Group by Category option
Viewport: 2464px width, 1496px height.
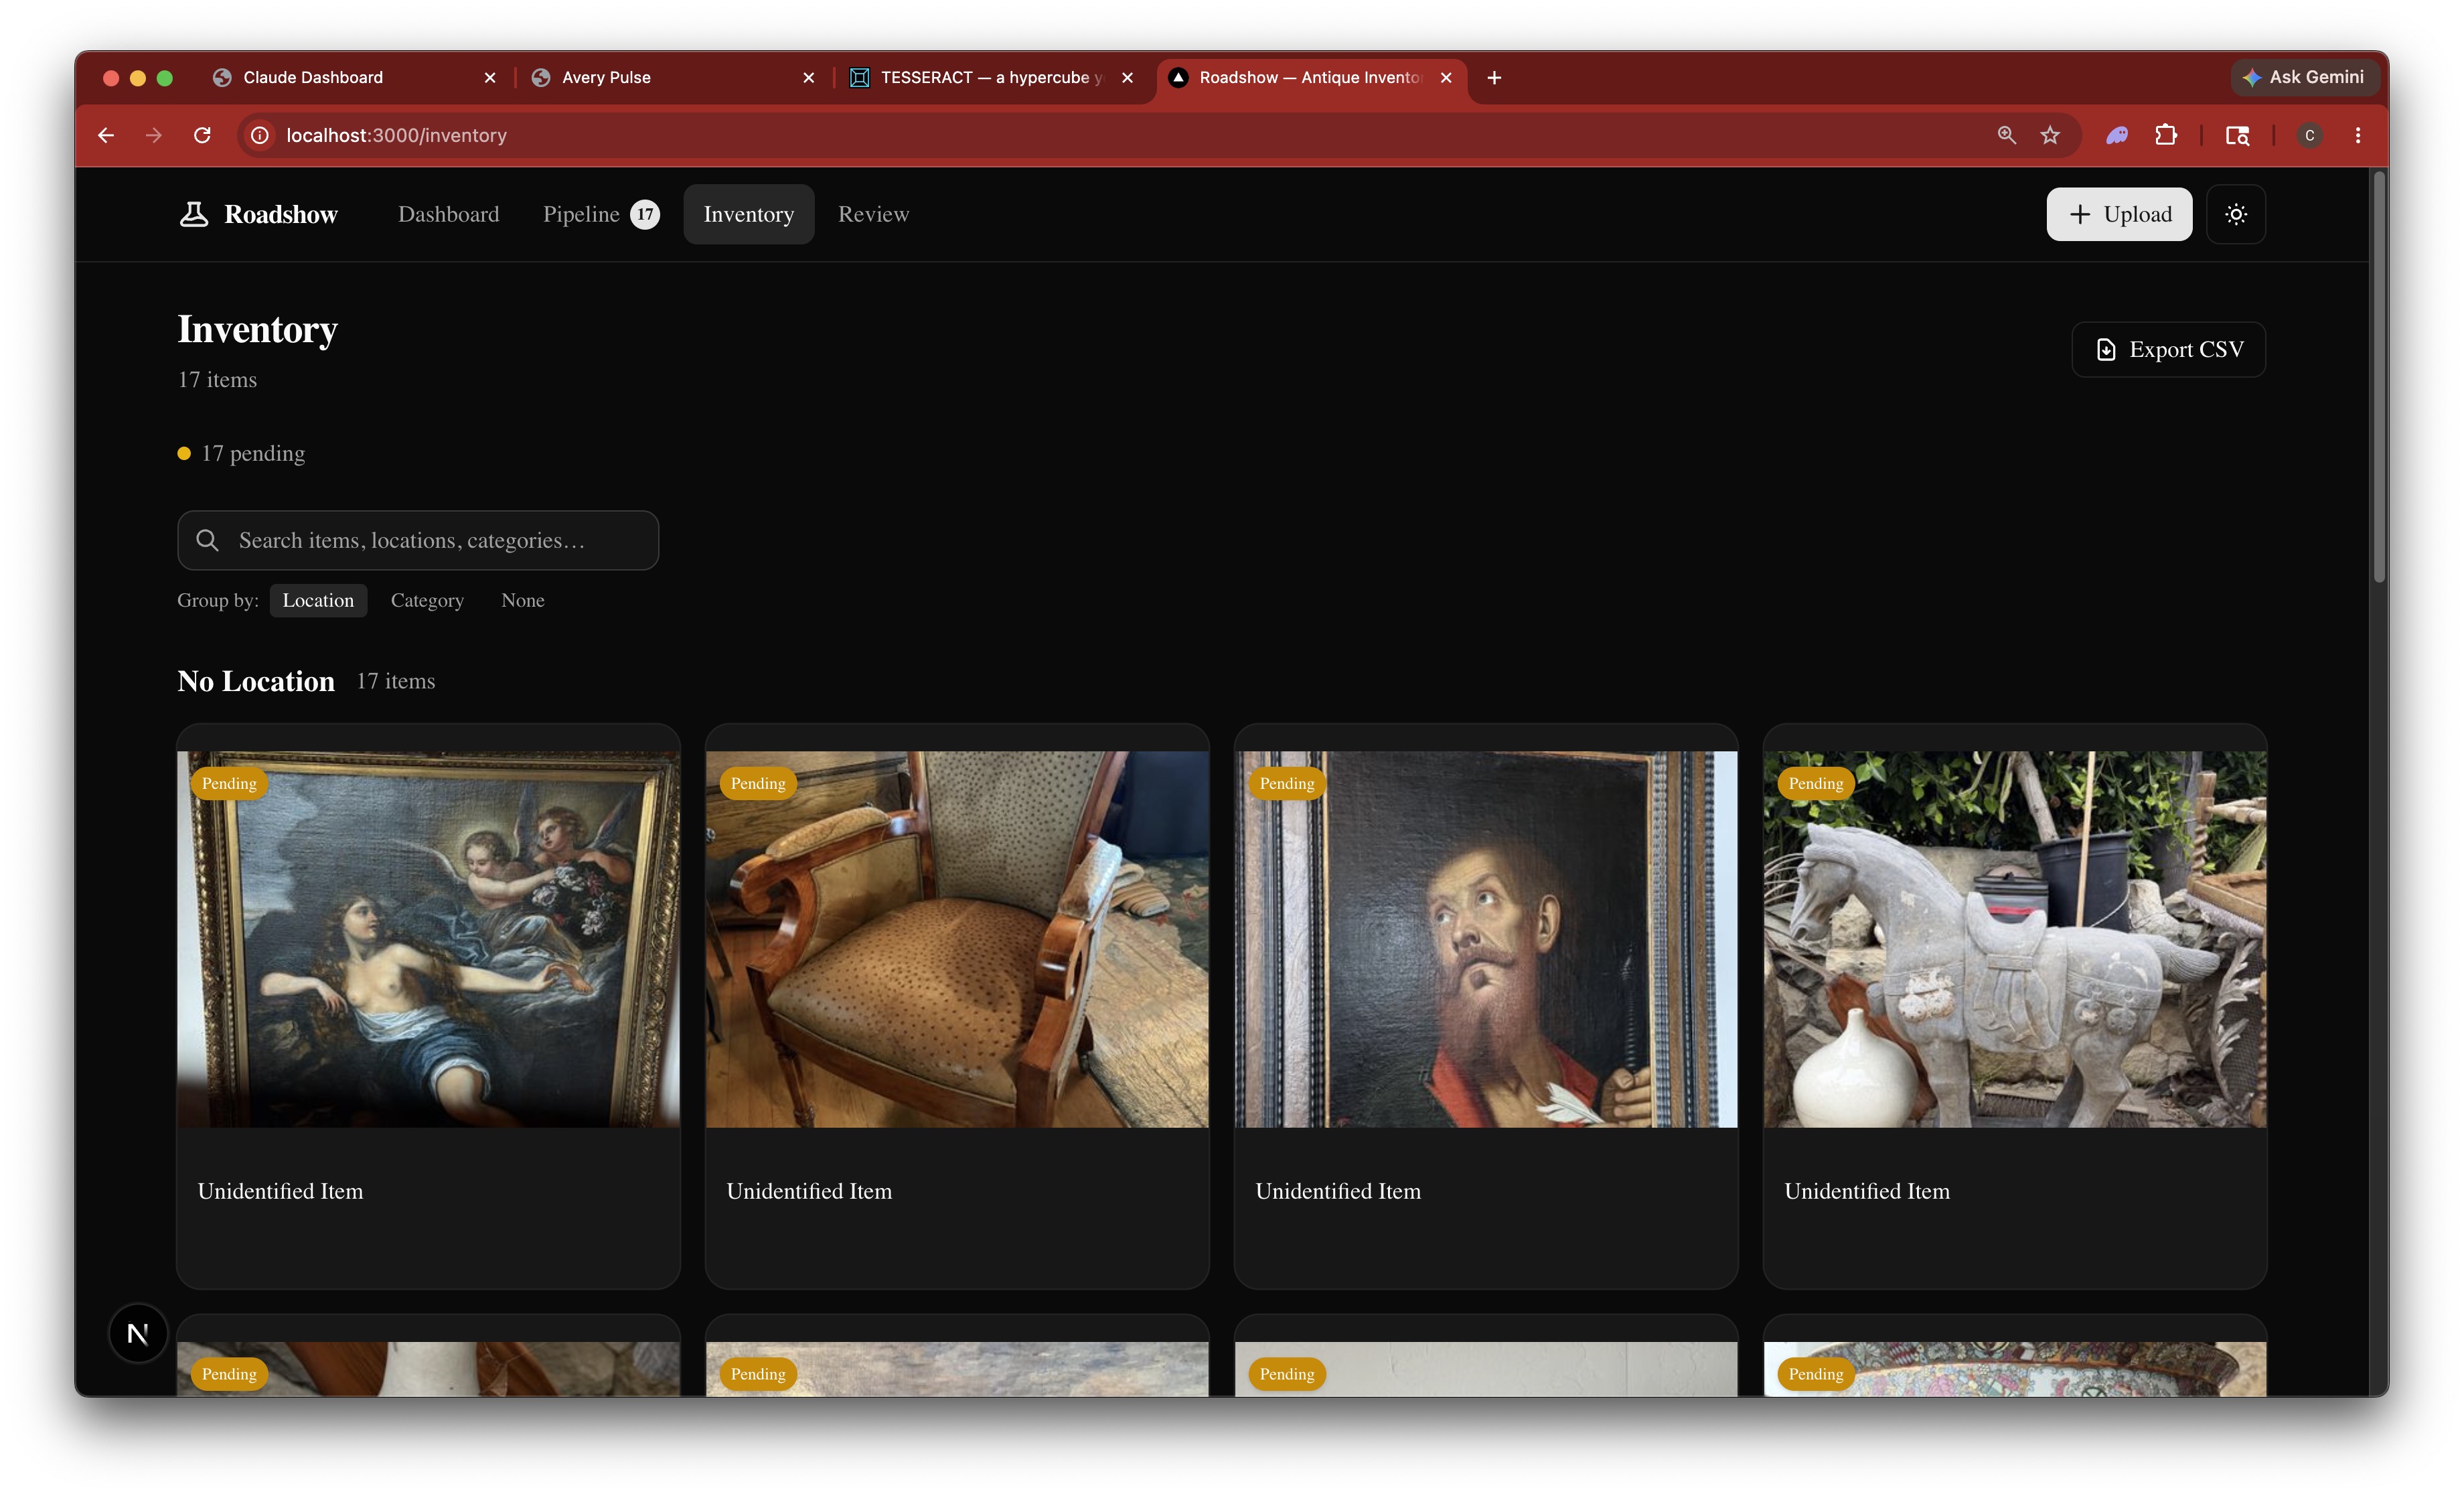point(427,600)
